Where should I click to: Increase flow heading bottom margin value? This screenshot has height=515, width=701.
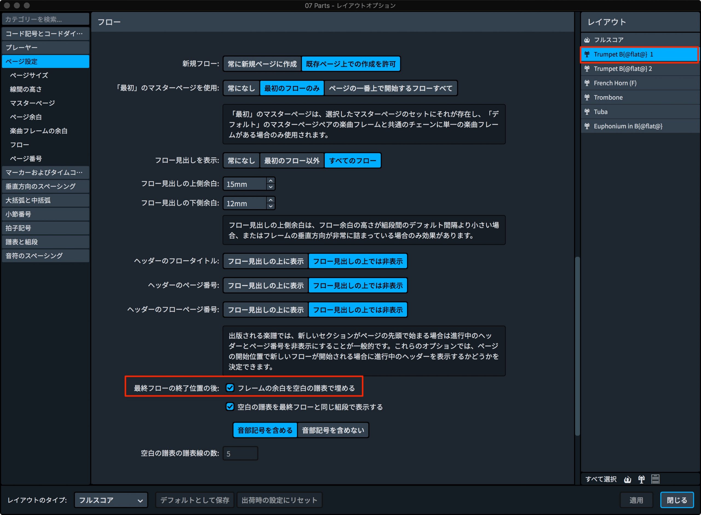(271, 200)
